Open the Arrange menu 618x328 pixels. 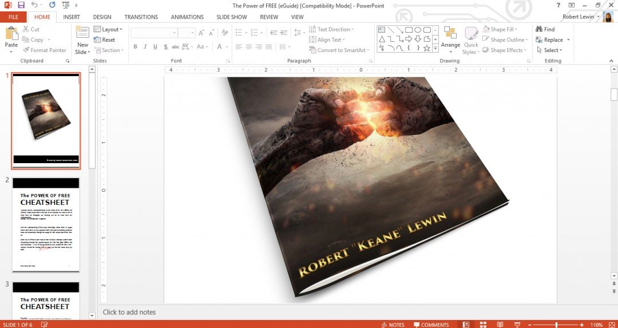pos(450,40)
